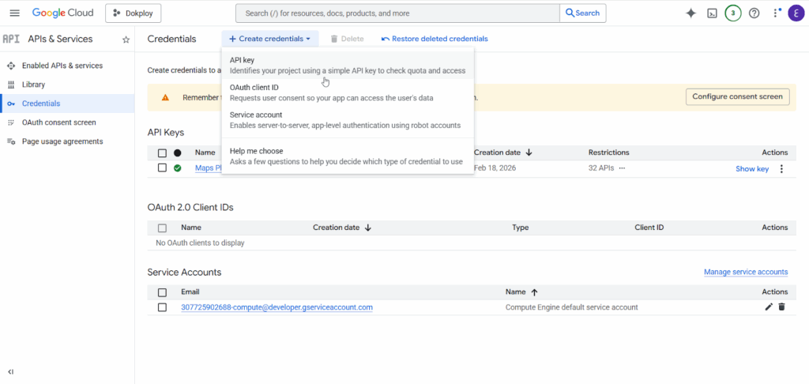809x384 pixels.
Task: Open the Help question mark icon
Action: 754,13
